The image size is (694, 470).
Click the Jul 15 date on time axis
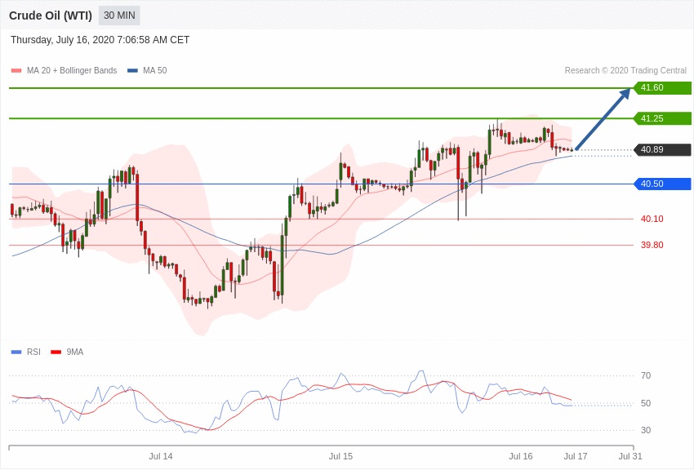pyautogui.click(x=340, y=456)
